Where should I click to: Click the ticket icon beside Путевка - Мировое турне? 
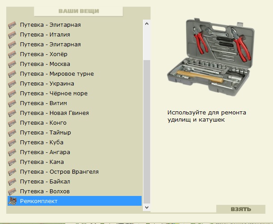click(12, 74)
